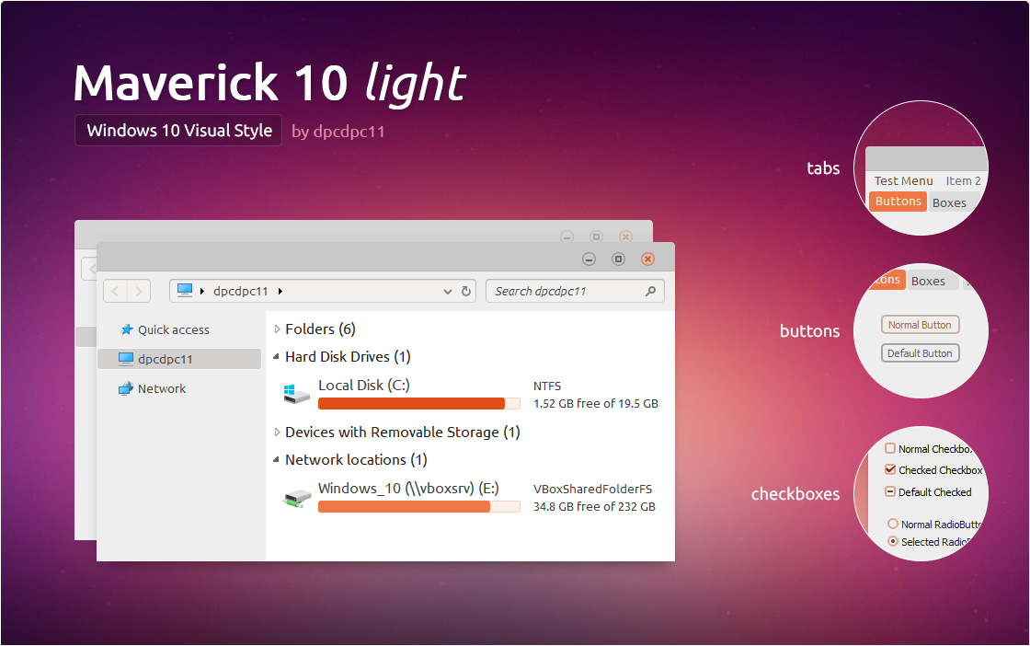The image size is (1030, 646).
Task: Collapse the Network locations (1) group
Action: tap(277, 459)
